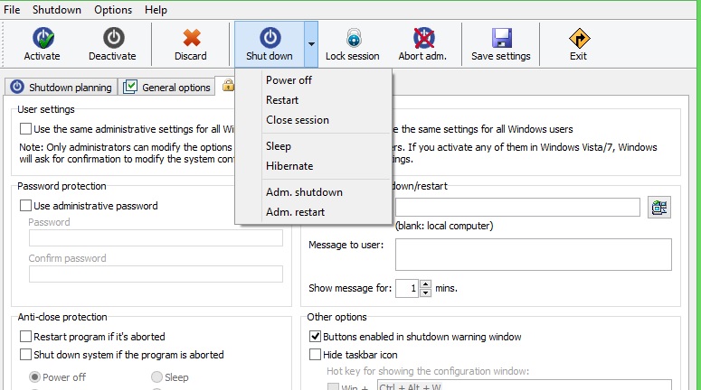Viewport: 701px width, 390px height.
Task: Click the Exit toolbar icon
Action: [580, 39]
